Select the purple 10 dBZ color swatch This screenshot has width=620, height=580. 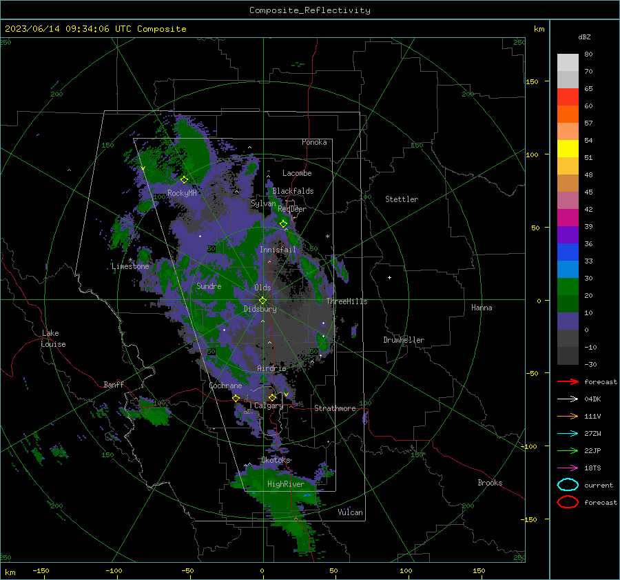(568, 321)
